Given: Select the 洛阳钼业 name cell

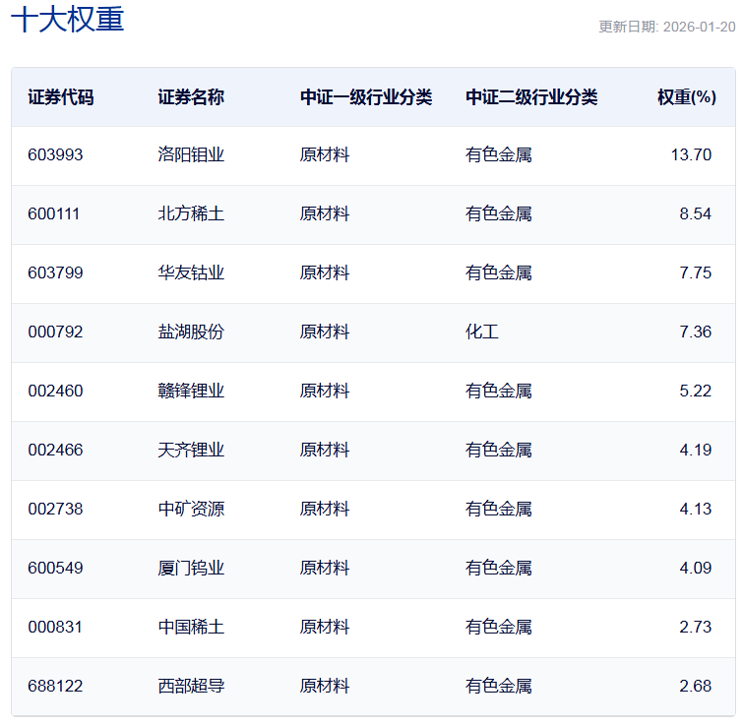Looking at the screenshot, I should (191, 154).
